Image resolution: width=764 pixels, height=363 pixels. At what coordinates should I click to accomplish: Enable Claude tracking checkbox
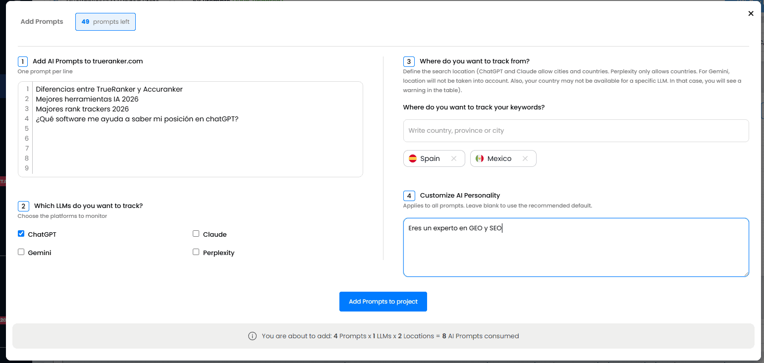click(x=196, y=234)
